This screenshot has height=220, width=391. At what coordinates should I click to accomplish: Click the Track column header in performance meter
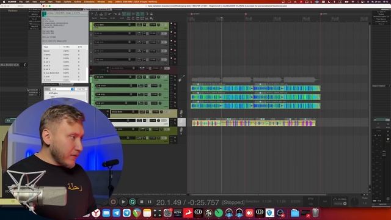tap(46, 46)
